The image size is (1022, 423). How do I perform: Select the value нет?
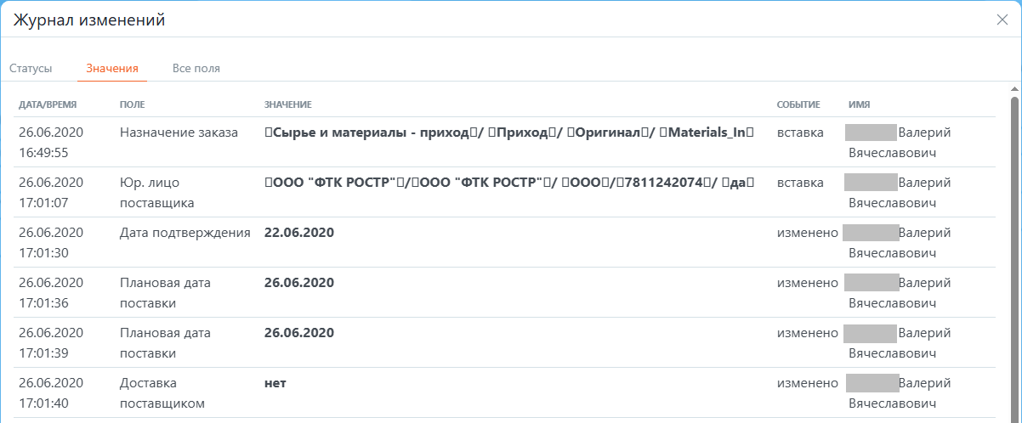[275, 383]
